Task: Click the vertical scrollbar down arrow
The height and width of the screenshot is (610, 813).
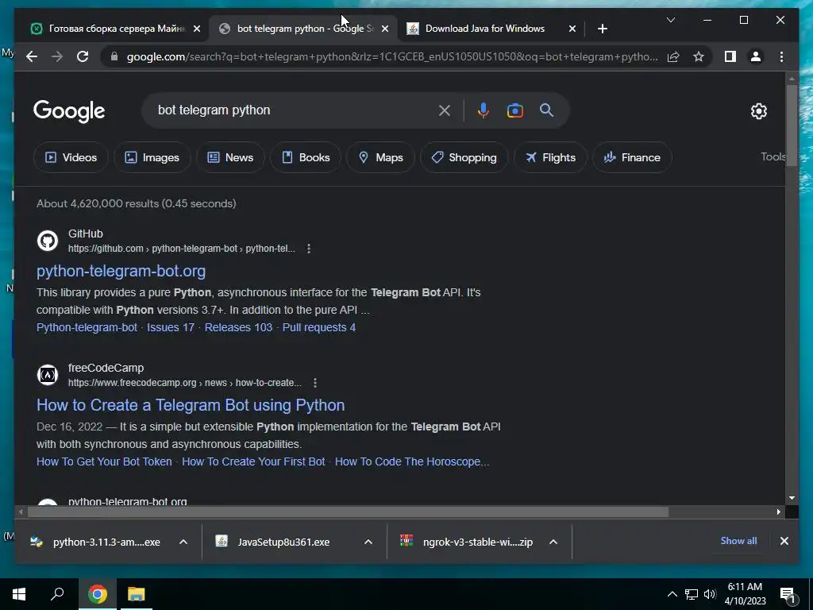Action: tap(792, 498)
